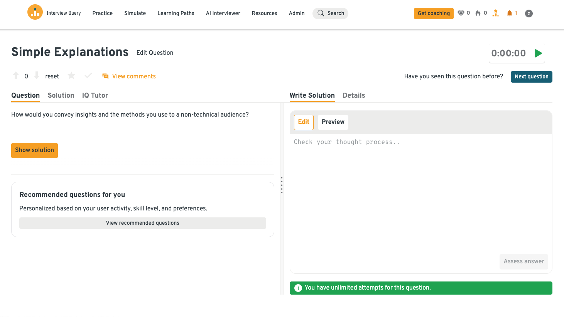Start the timer with the play button
This screenshot has width=564, height=317.
pos(538,53)
